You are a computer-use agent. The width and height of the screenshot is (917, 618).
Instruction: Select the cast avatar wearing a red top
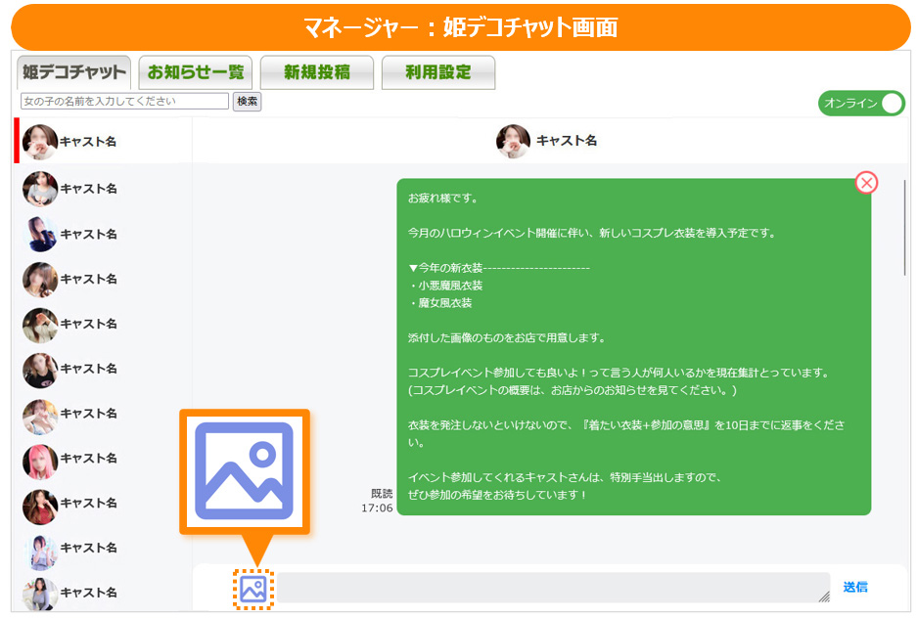40,504
